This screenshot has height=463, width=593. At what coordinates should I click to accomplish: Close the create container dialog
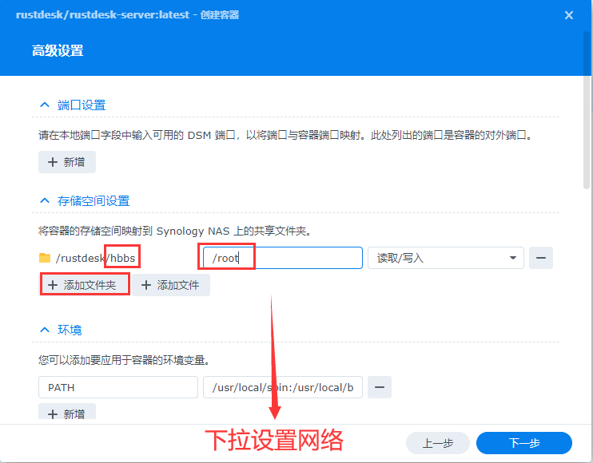pos(568,15)
